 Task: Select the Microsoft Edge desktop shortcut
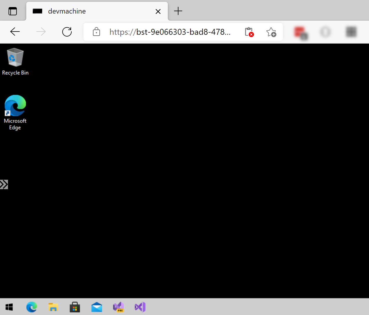tap(15, 113)
